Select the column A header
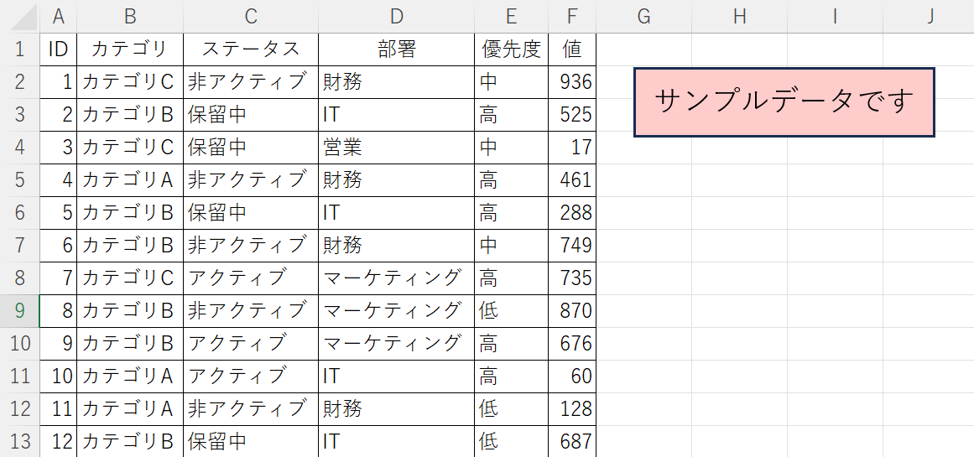The height and width of the screenshot is (457, 974). point(58,17)
